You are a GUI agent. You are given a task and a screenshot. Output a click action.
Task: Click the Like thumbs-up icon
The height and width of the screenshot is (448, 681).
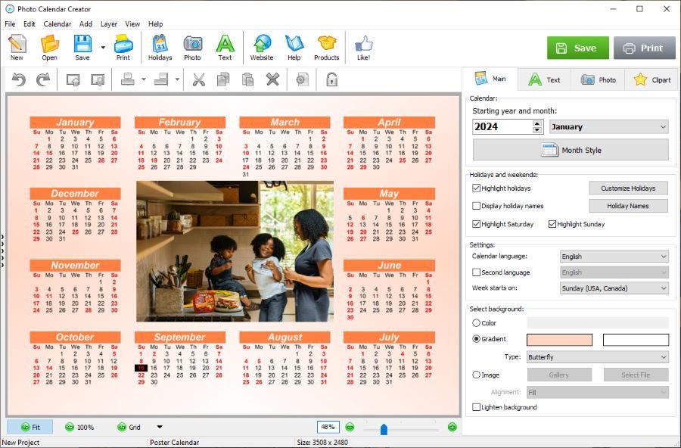click(363, 48)
